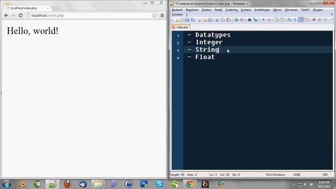Click the Print icon in Notepad++ toolbar
The image size is (336, 189).
[209, 20]
